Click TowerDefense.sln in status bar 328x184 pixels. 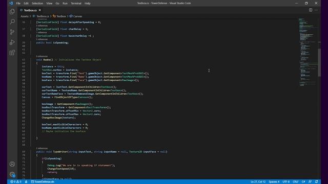tap(43, 182)
